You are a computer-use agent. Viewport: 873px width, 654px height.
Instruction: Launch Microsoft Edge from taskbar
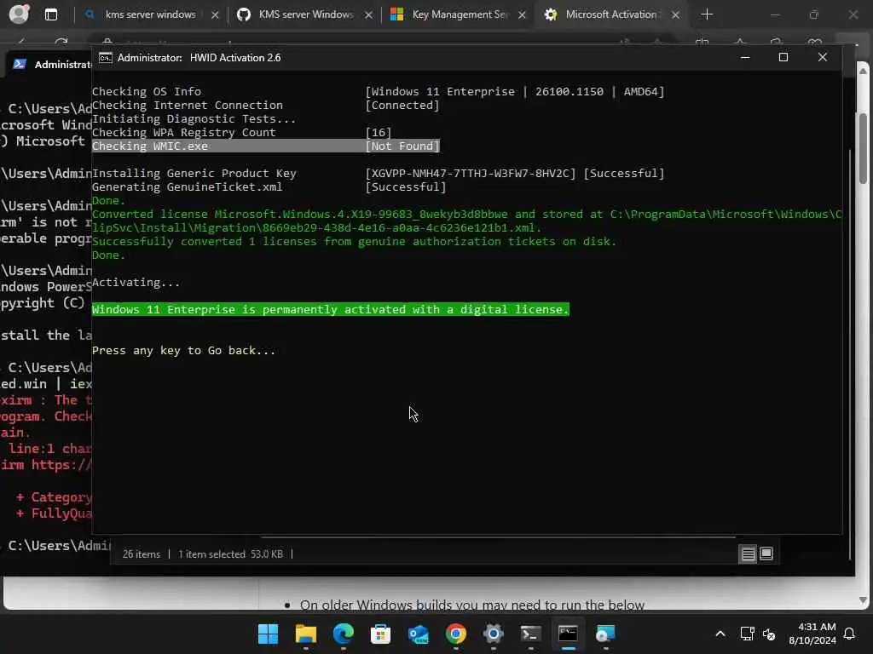click(343, 634)
